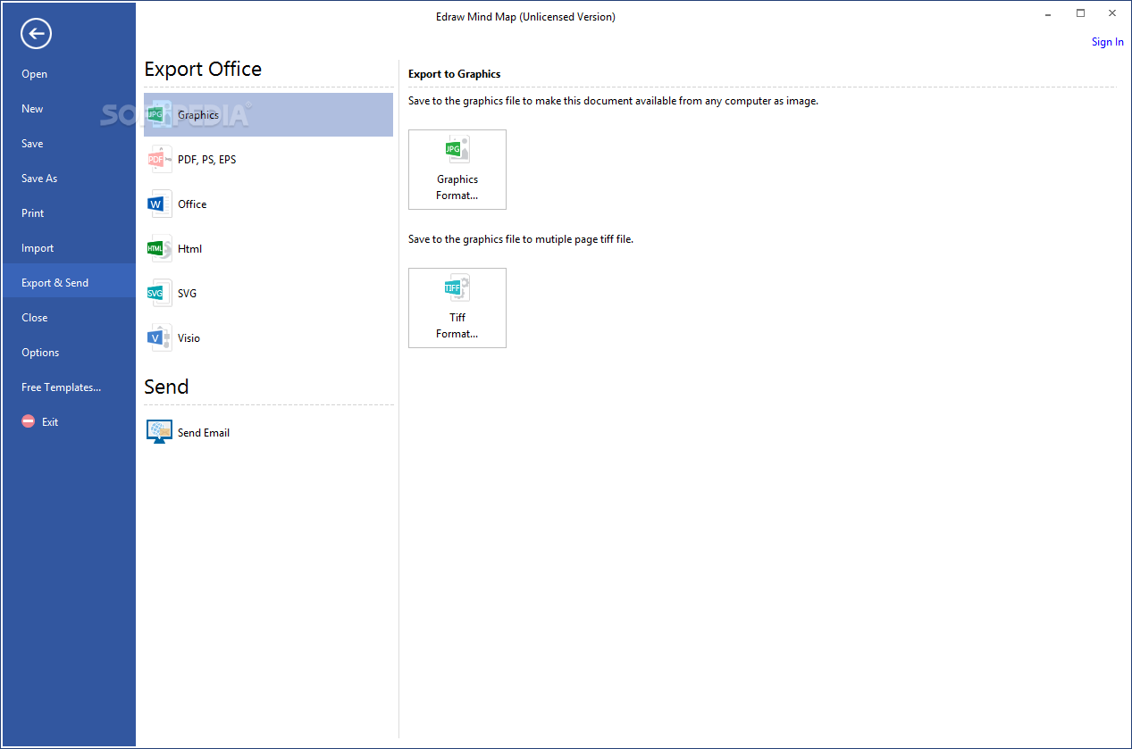Click the Send Email monitor icon
The width and height of the screenshot is (1132, 749).
[159, 432]
